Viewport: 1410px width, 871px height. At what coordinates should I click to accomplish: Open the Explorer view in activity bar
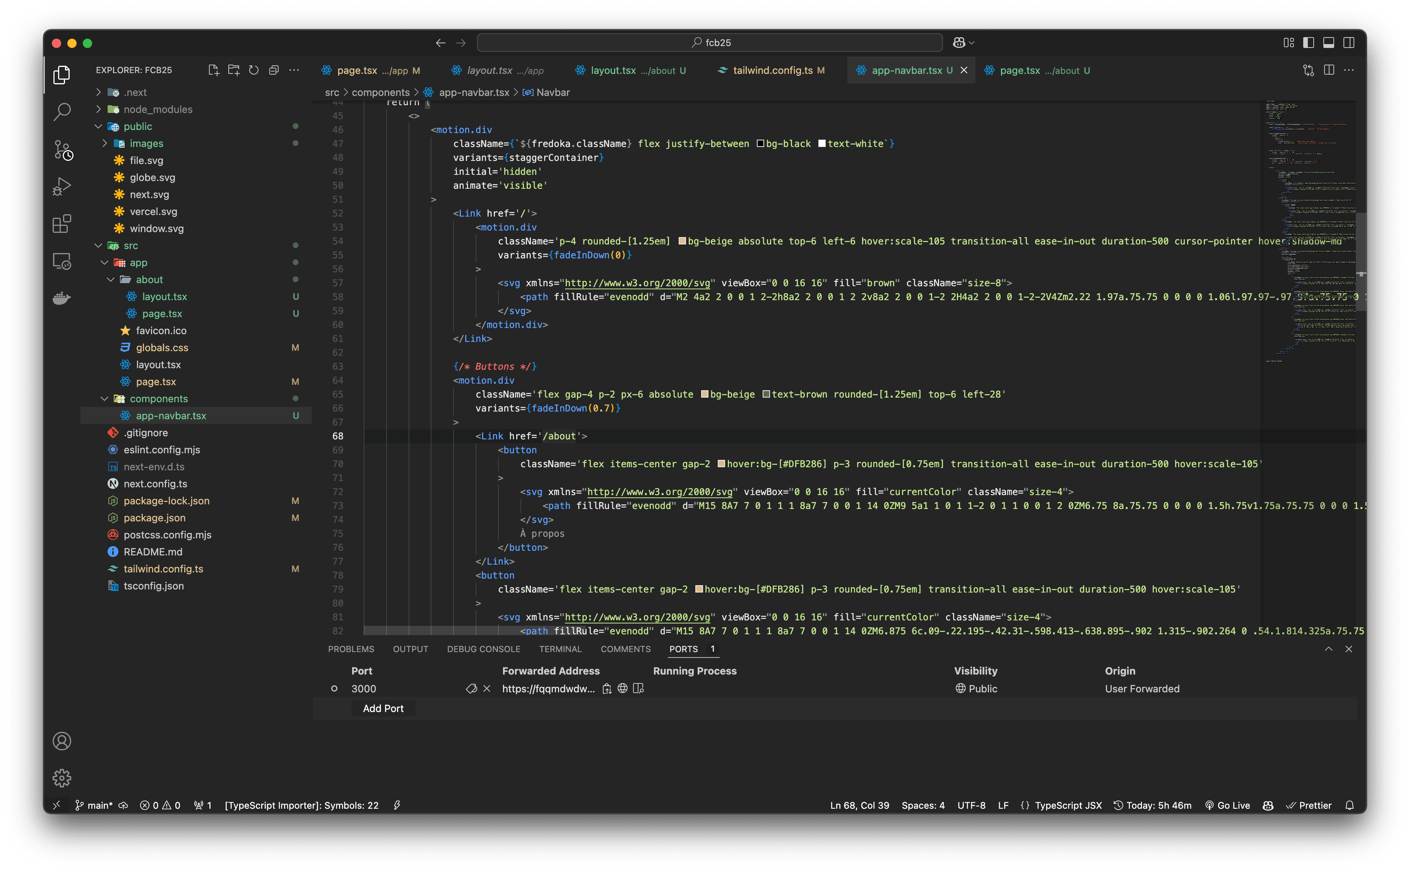(x=62, y=75)
